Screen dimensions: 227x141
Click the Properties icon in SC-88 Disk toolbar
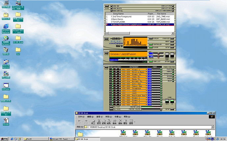pyautogui.click(x=125, y=122)
